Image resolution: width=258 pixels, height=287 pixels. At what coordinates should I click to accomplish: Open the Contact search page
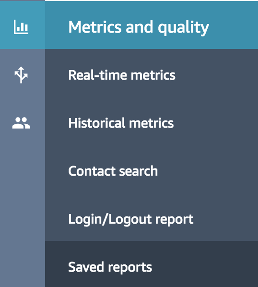152,171
